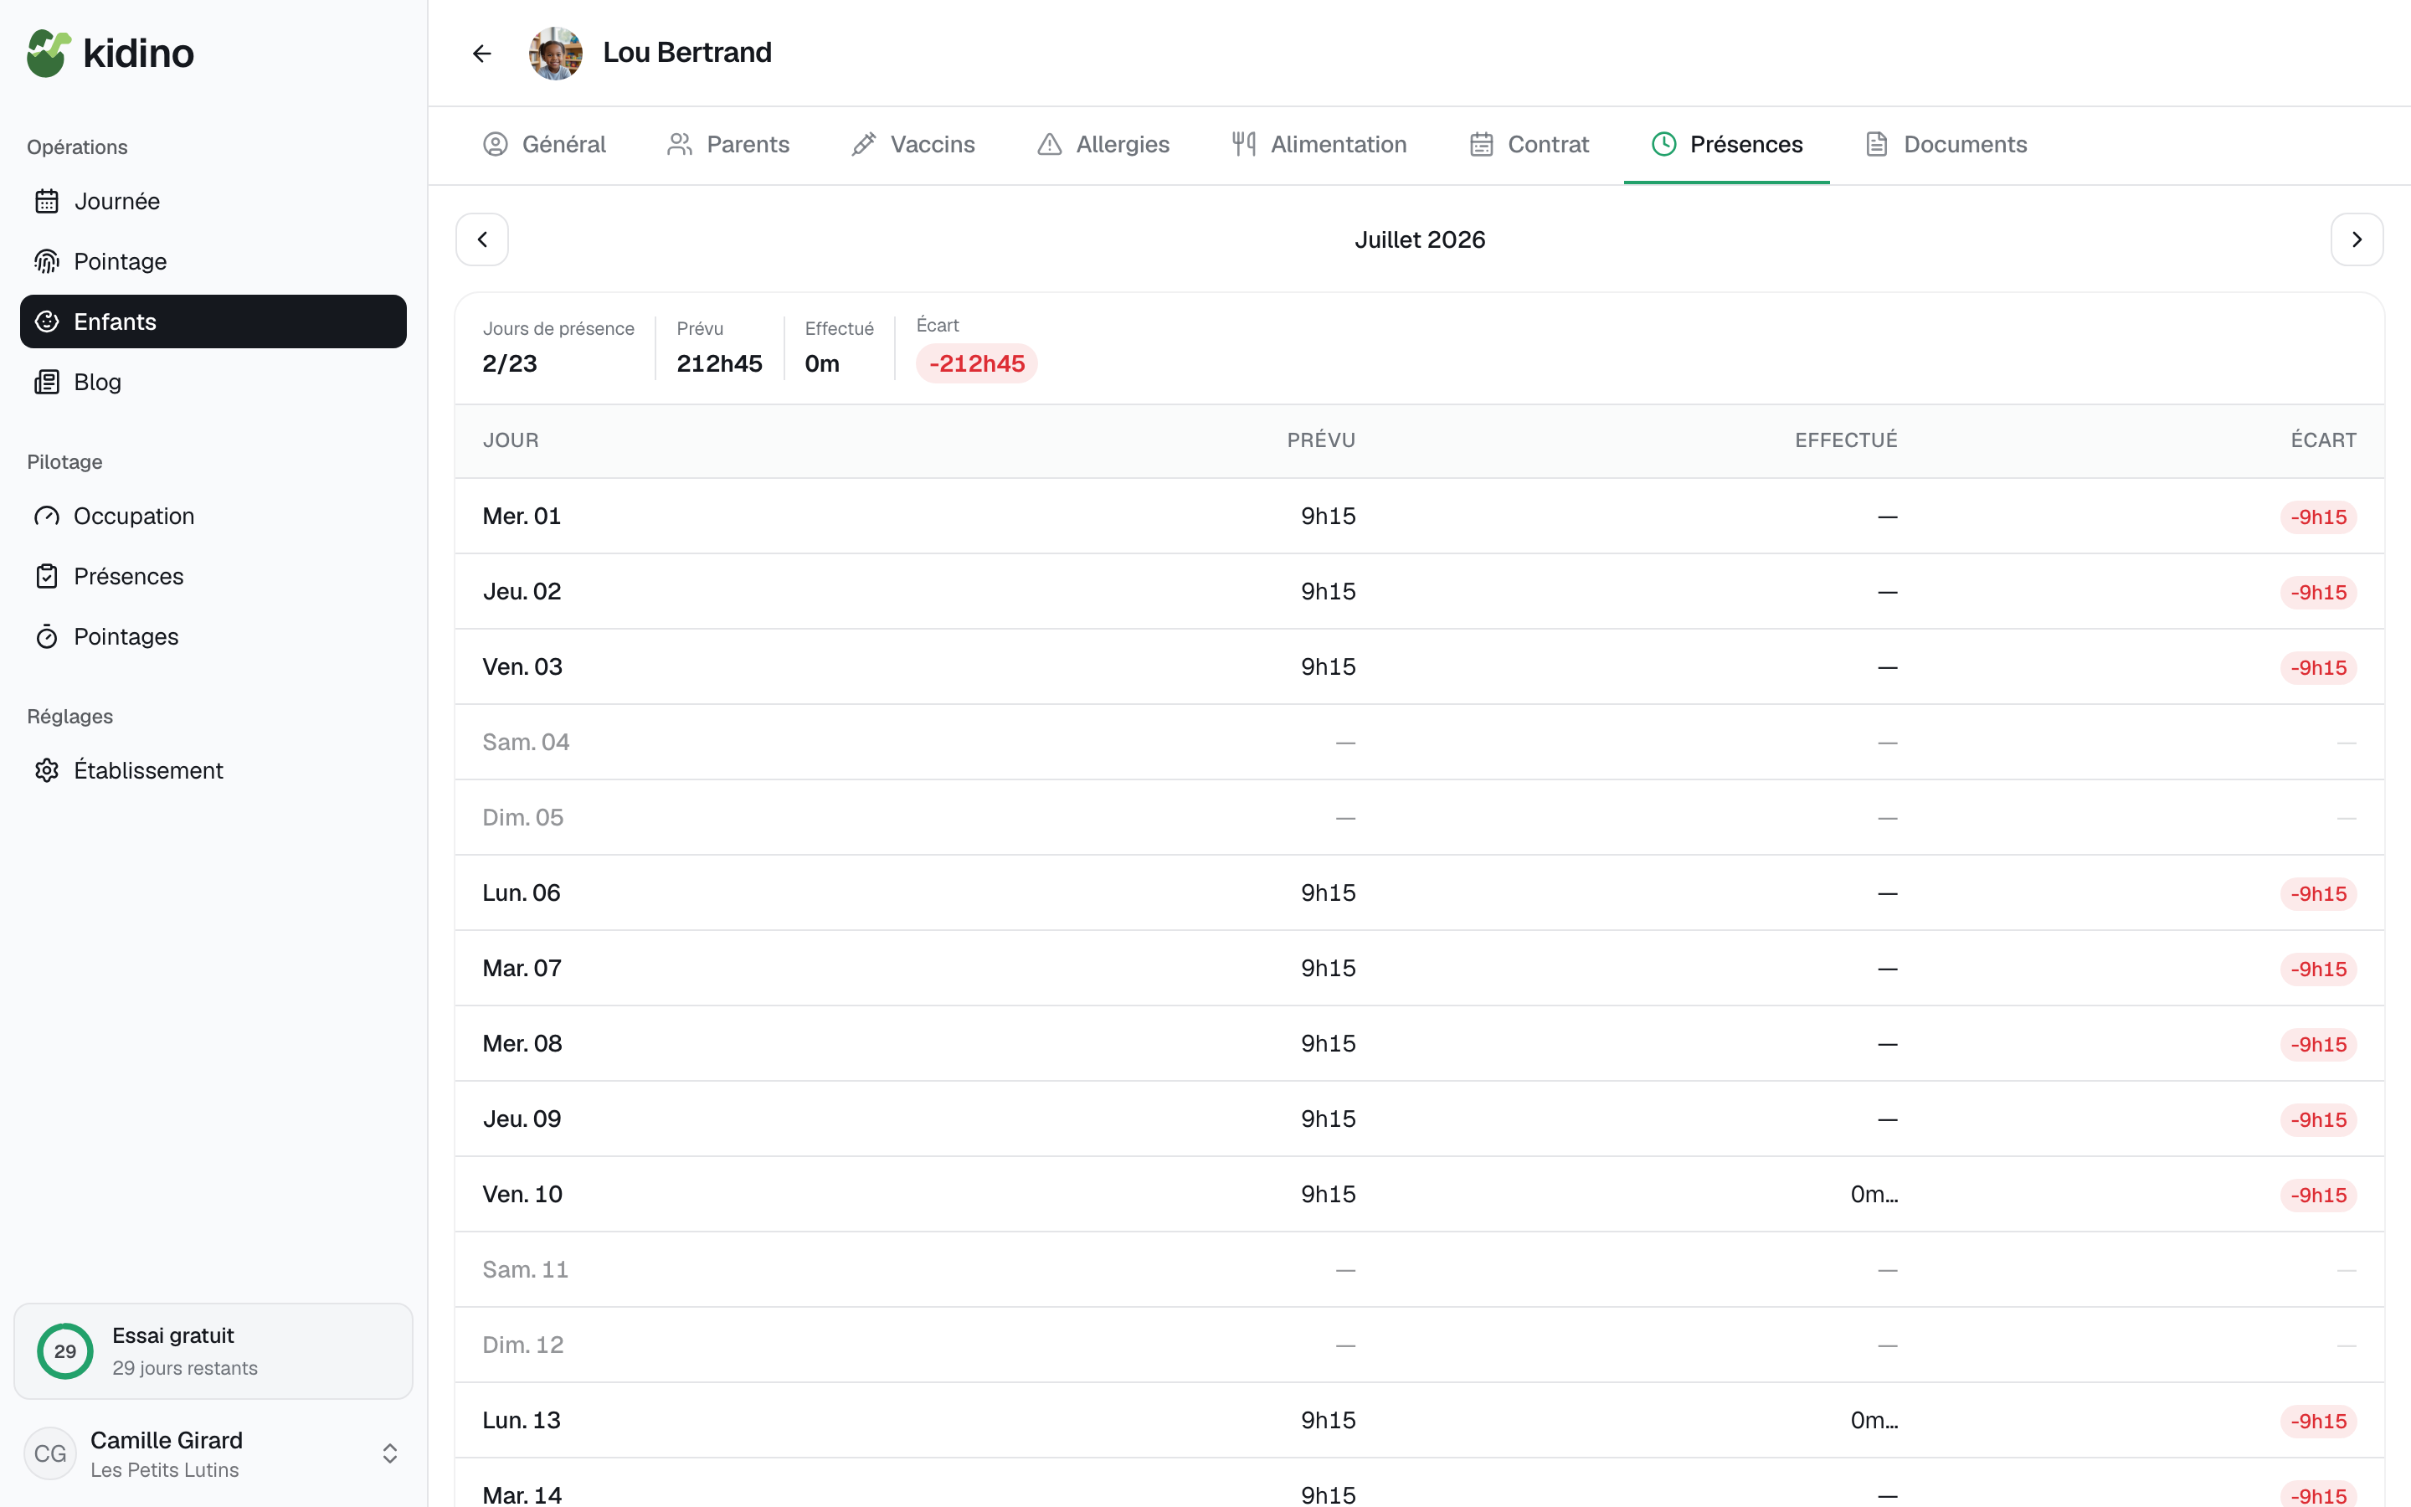Click the Jeu. 09 row label
The height and width of the screenshot is (1507, 2411).
522,1119
